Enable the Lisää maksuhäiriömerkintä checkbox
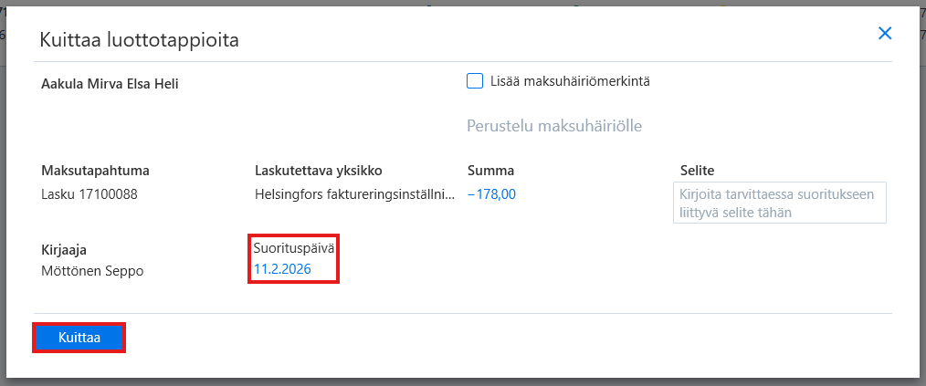This screenshot has height=386, width=926. pyautogui.click(x=475, y=81)
